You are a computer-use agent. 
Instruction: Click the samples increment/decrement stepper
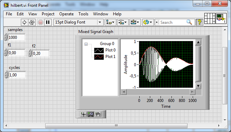point(5,37)
